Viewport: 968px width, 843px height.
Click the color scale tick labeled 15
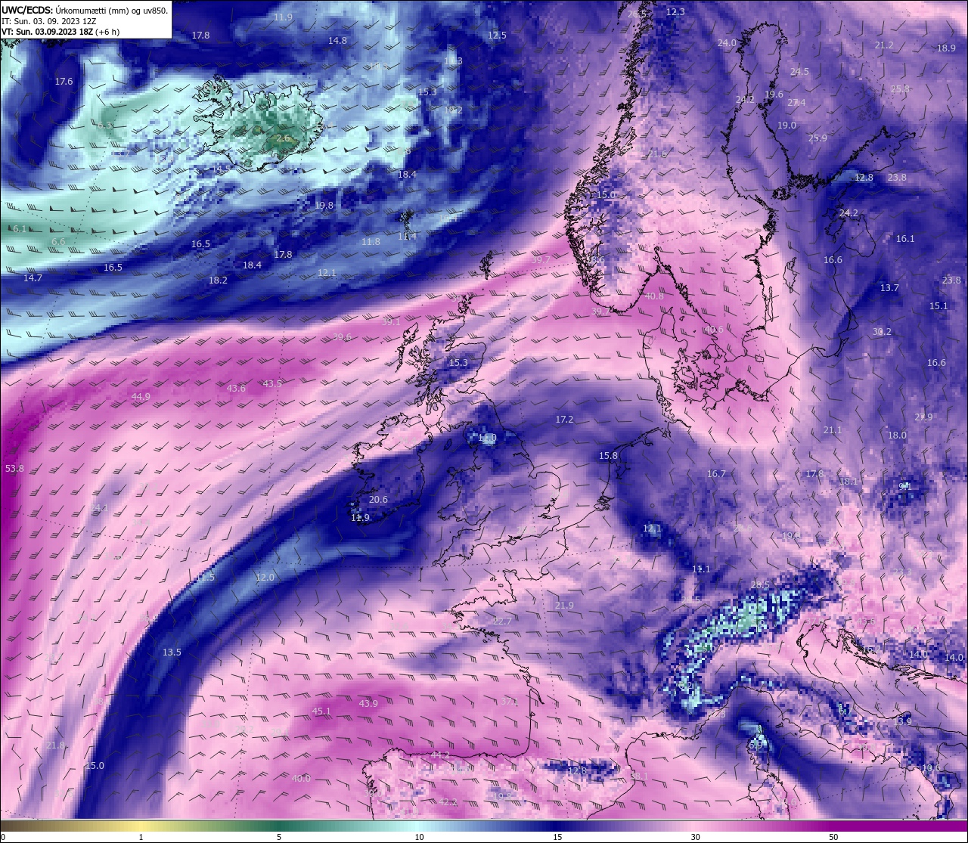[557, 837]
